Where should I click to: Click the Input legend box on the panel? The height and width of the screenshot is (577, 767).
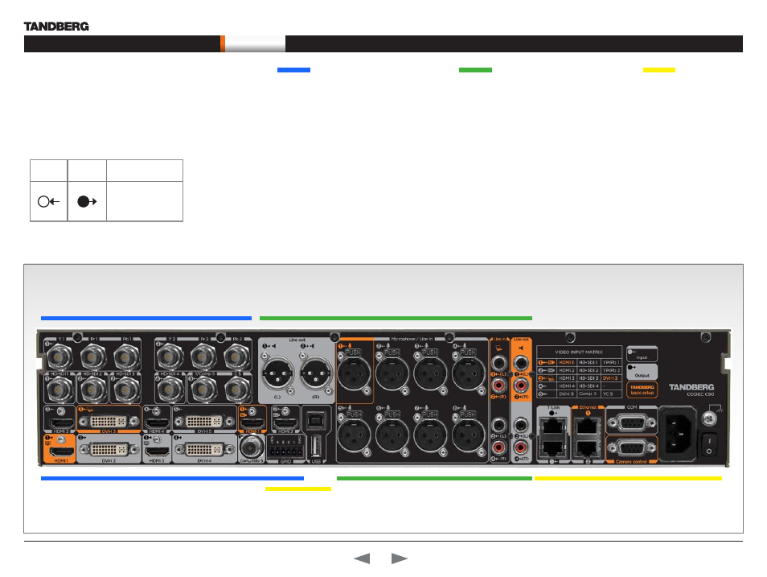tap(642, 354)
